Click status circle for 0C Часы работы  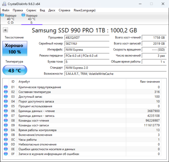click(x=6, y=140)
